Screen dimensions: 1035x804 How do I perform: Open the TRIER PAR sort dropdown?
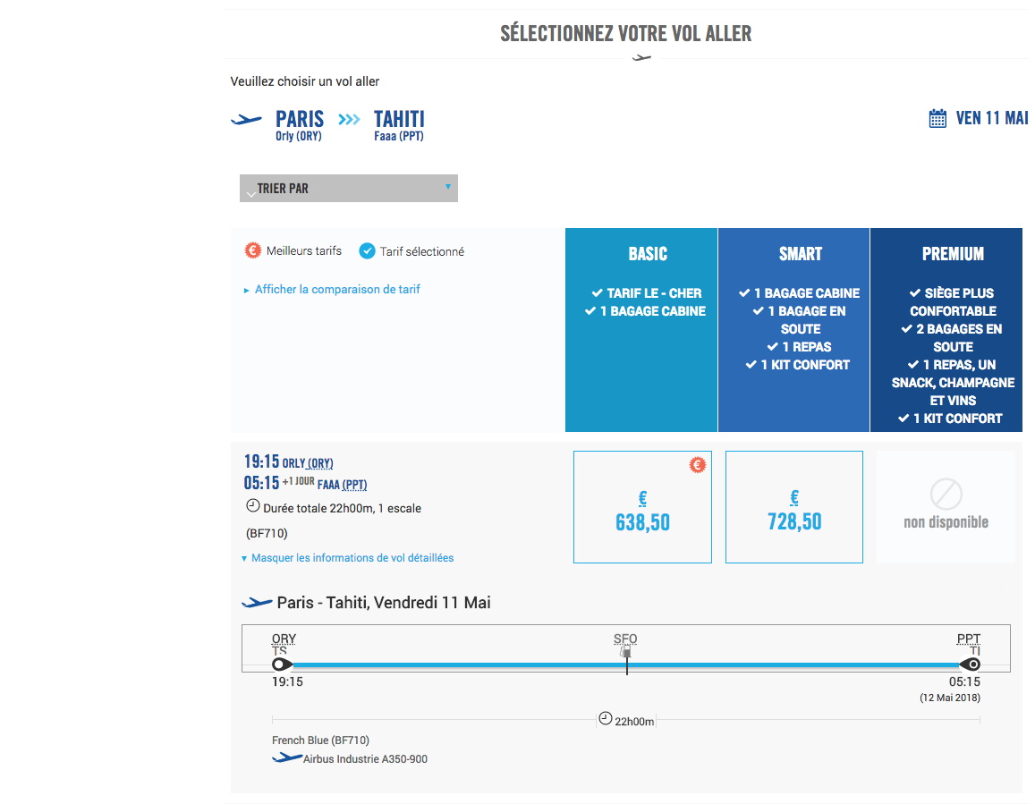349,188
